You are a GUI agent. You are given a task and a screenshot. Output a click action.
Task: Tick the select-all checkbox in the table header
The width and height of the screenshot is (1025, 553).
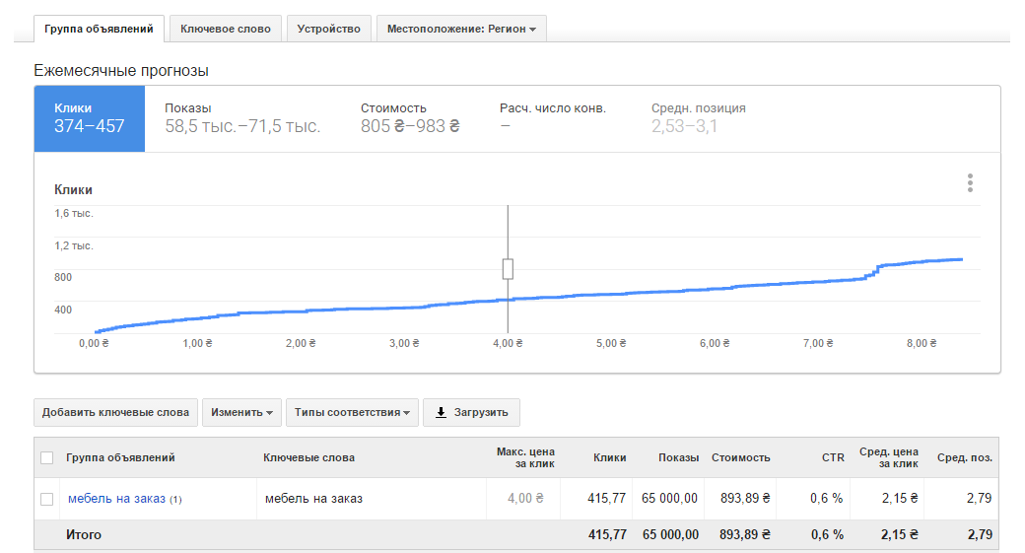coord(46,457)
